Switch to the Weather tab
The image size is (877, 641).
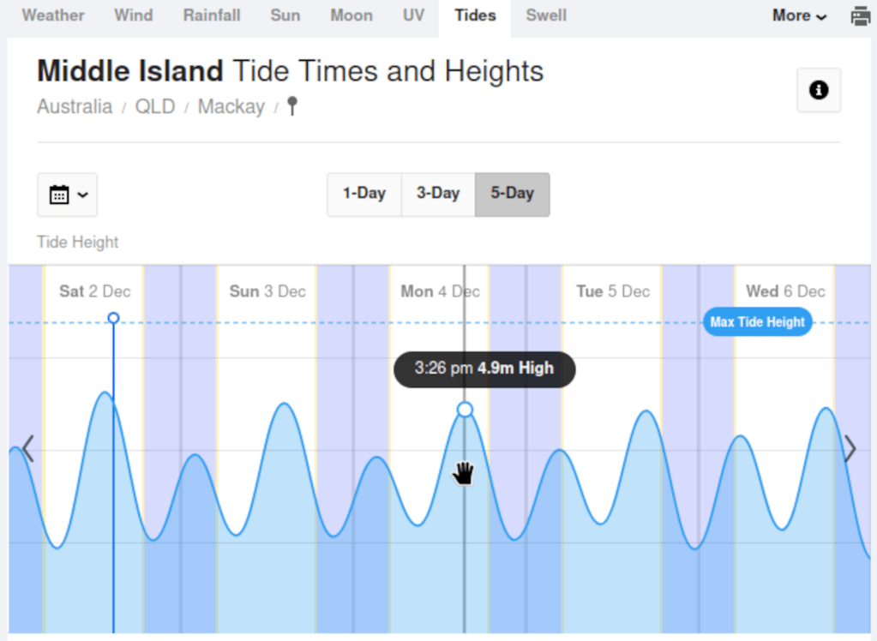(53, 15)
